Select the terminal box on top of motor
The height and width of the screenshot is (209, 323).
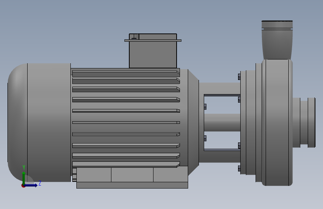point(153,51)
